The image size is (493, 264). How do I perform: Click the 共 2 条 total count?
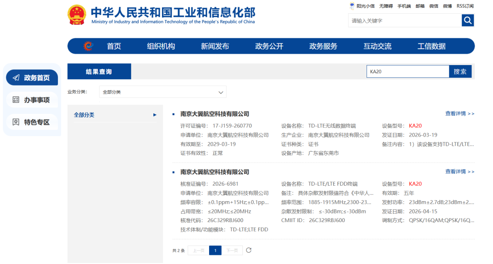tap(178, 250)
